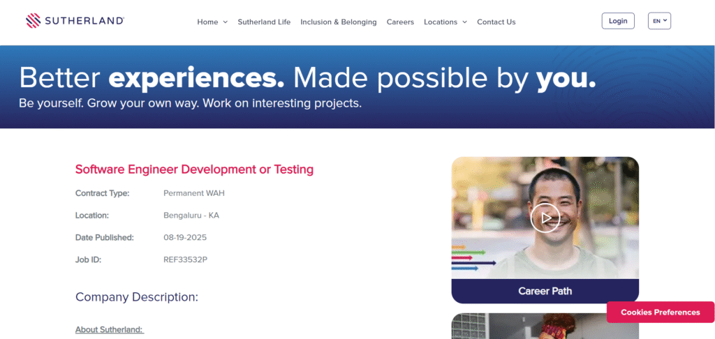Viewport: 715px width, 339px height.
Task: Select the Locations menu label
Action: (x=440, y=22)
